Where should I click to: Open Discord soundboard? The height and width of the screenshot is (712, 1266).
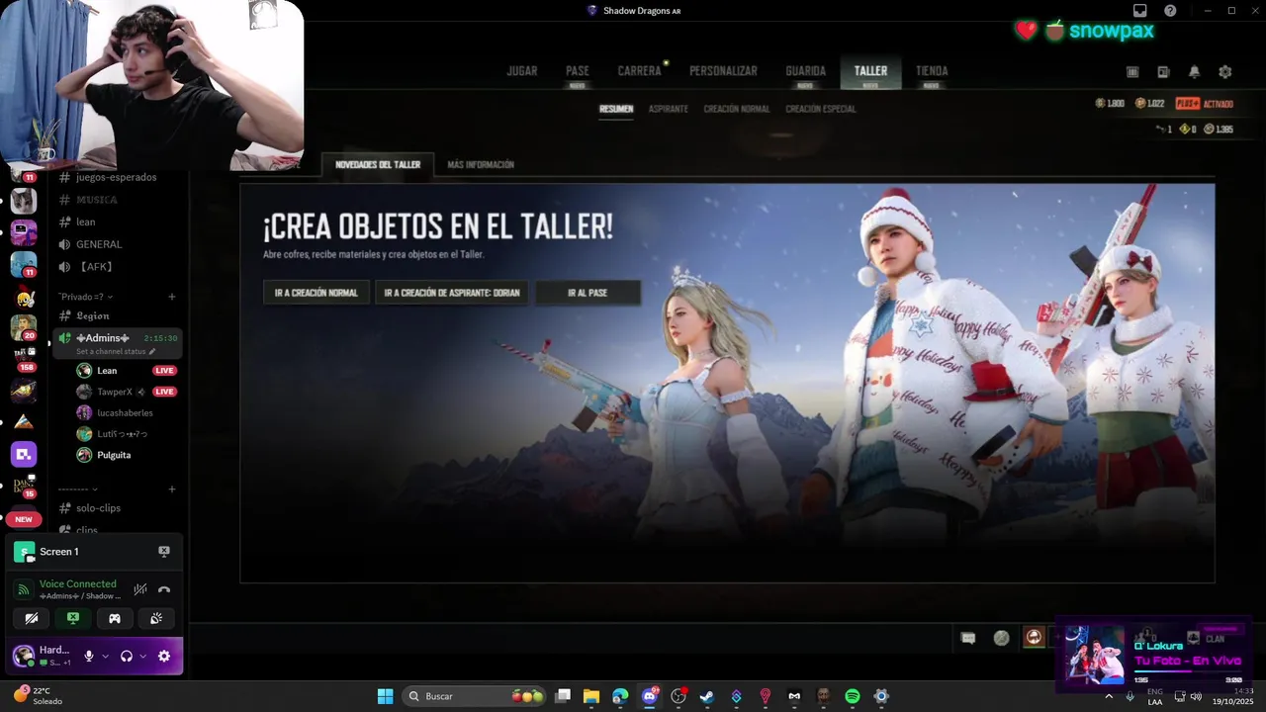tap(156, 619)
